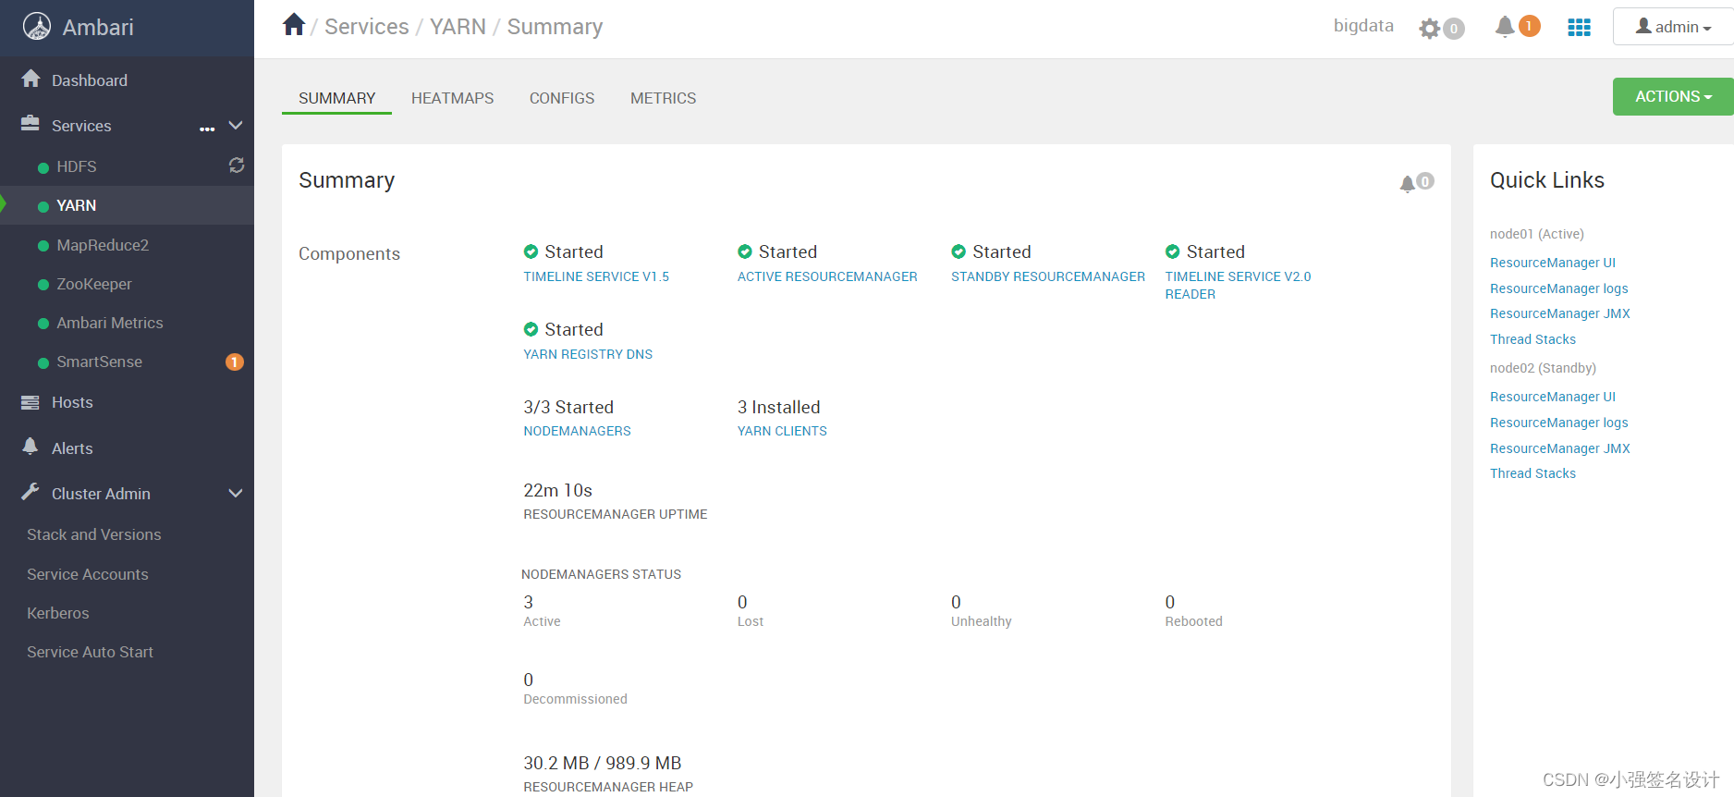Image resolution: width=1734 pixels, height=797 pixels.
Task: Click the bigdata cluster name
Action: pos(1363,26)
